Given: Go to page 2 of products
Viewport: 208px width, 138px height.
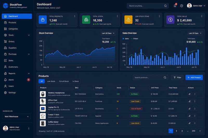Looking at the screenshot, I should [x=177, y=131].
